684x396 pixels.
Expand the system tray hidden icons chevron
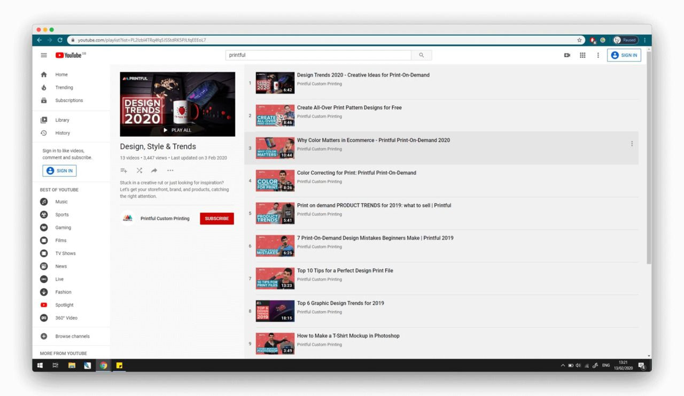point(563,366)
